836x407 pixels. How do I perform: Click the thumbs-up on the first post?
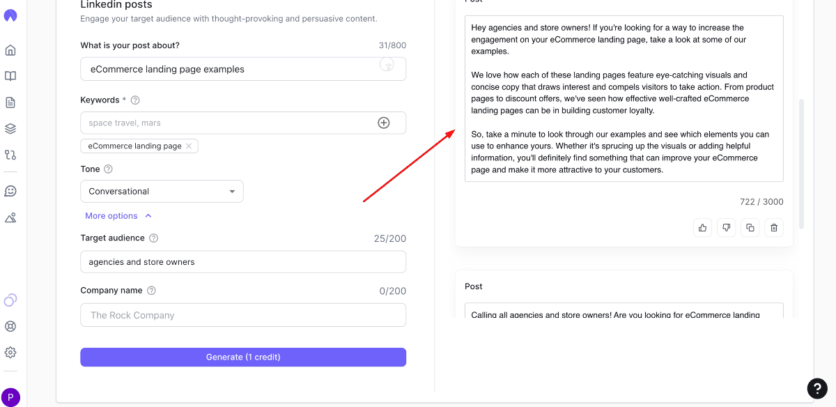(x=702, y=227)
